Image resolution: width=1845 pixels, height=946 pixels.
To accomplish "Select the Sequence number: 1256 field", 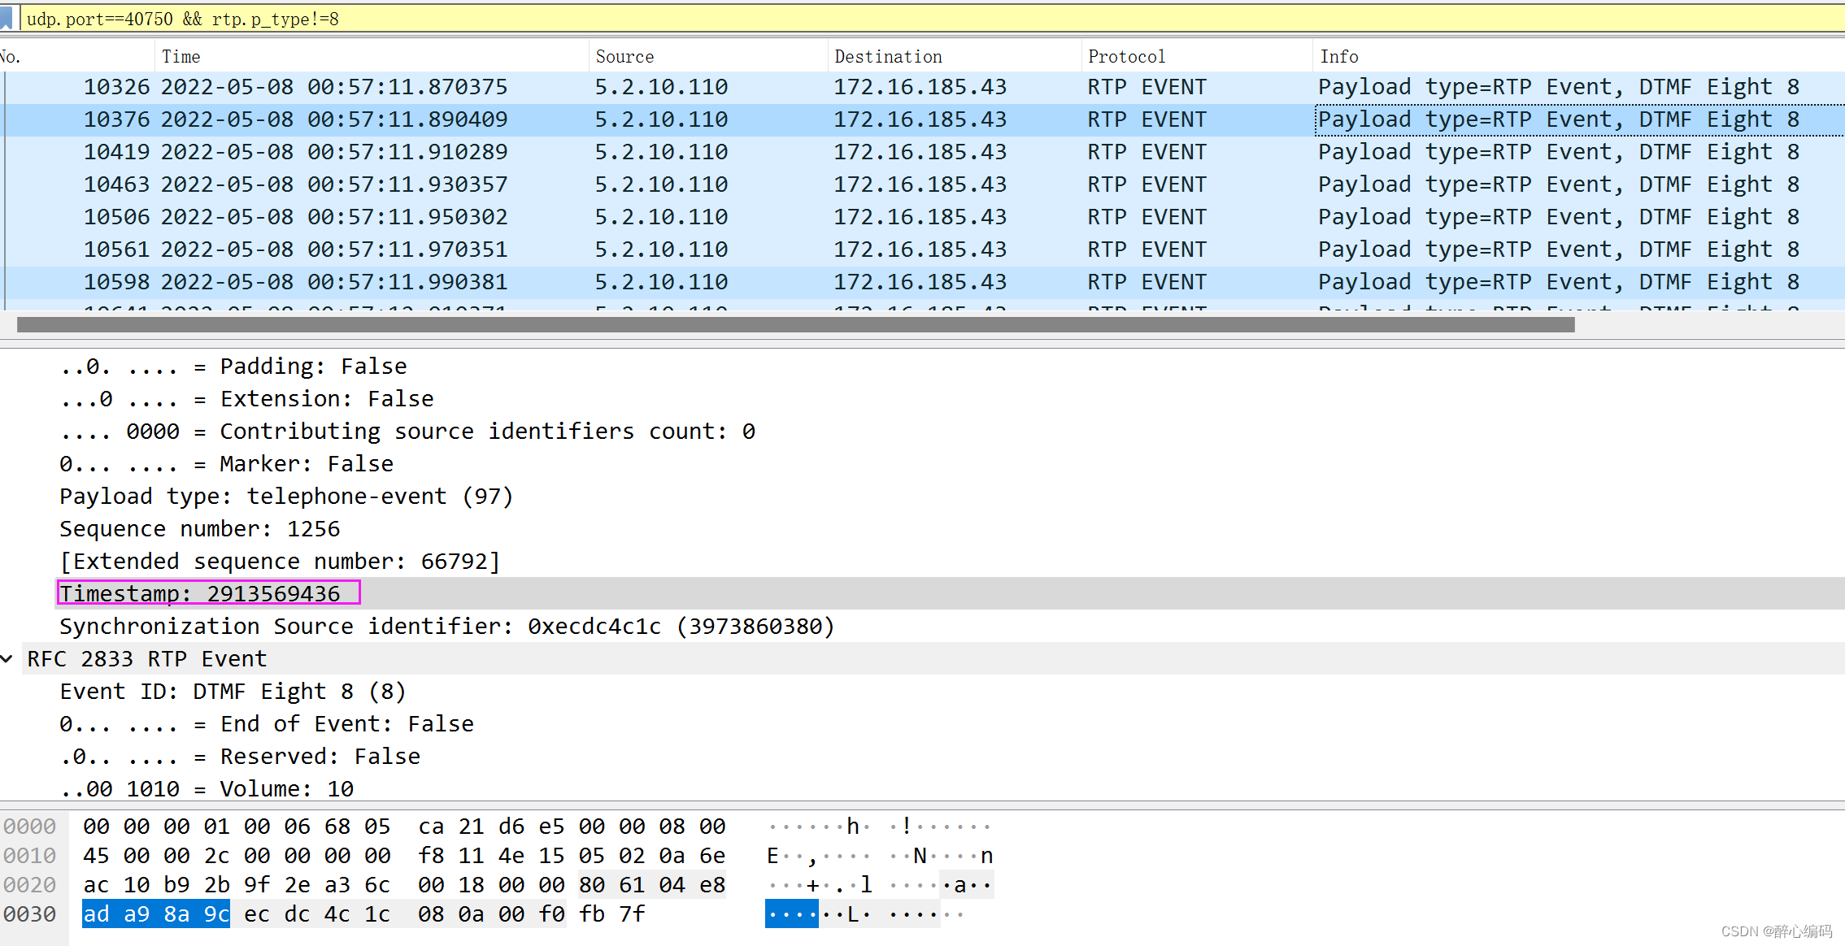I will 200,528.
